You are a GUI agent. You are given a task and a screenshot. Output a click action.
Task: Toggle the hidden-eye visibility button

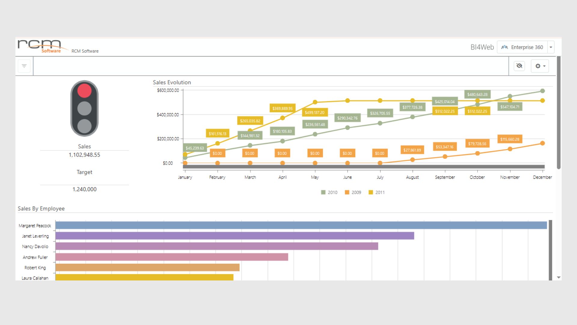[x=519, y=66]
